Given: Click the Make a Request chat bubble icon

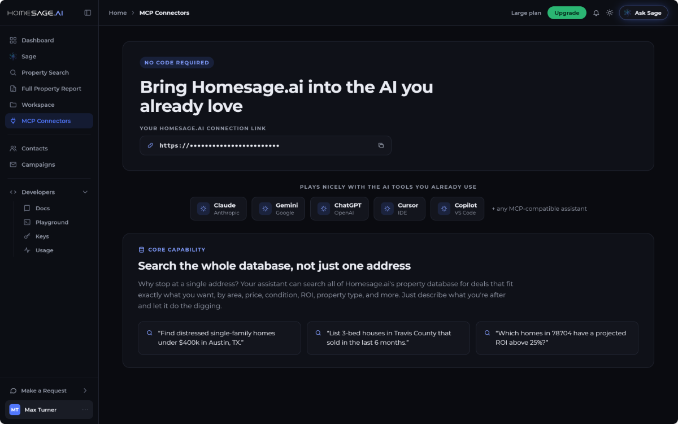Looking at the screenshot, I should [x=13, y=391].
